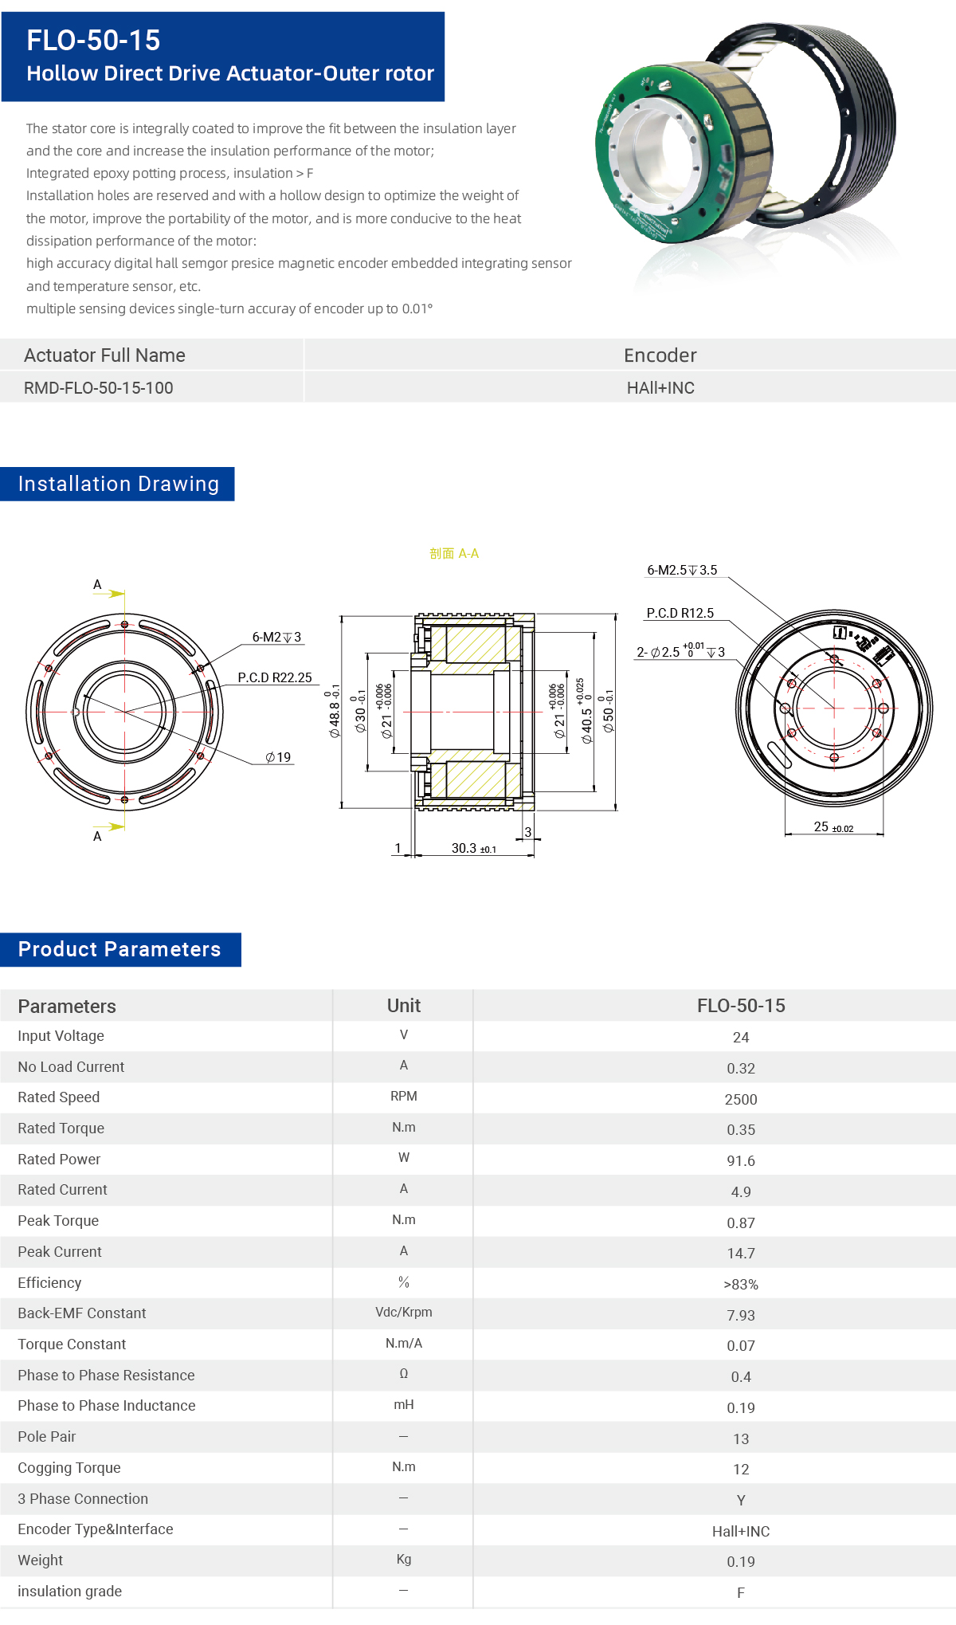The width and height of the screenshot is (956, 1625).
Task: Click the rear view drawing with P.C.D R12.5
Action: click(x=834, y=708)
